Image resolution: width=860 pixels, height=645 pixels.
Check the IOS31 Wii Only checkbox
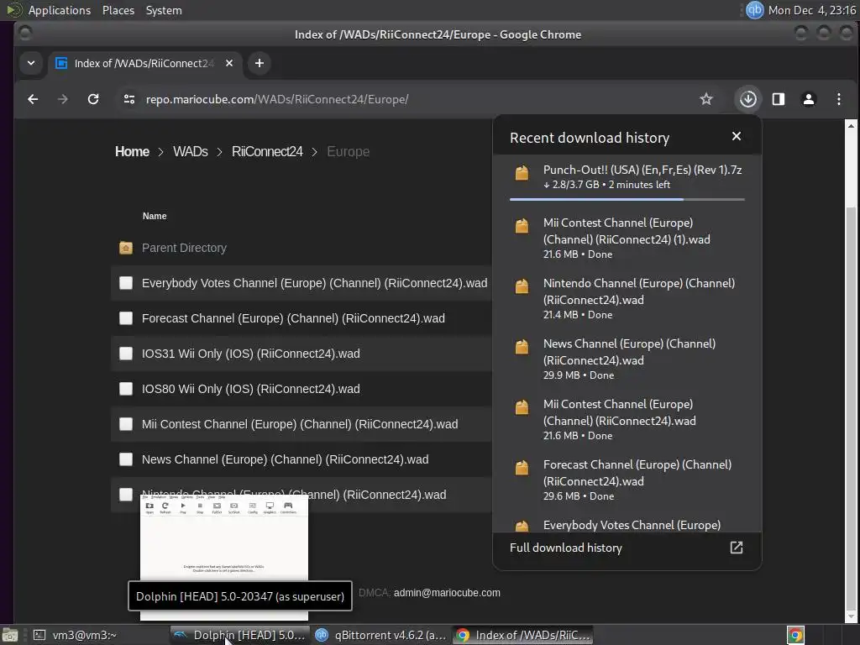click(126, 354)
